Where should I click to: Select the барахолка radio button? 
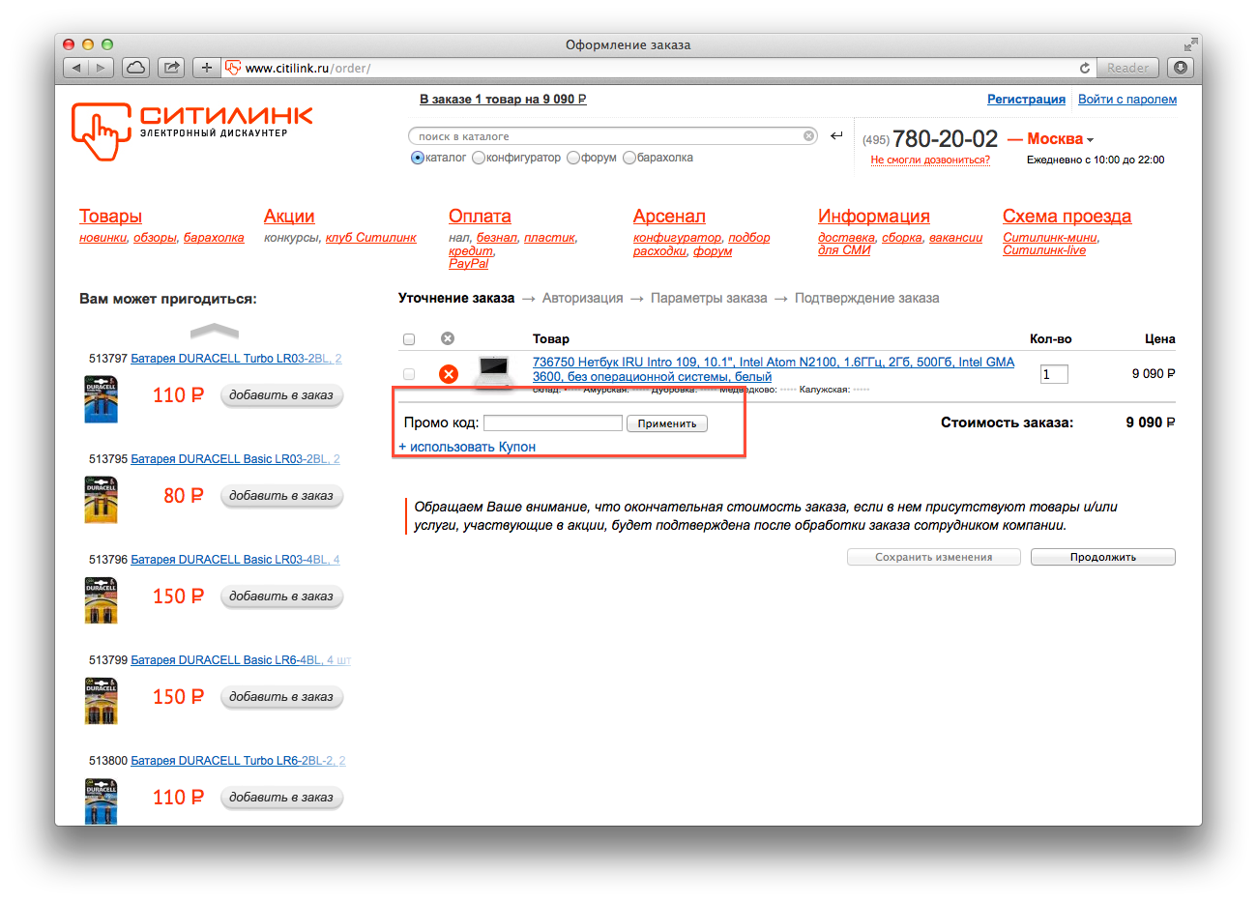[x=629, y=158]
